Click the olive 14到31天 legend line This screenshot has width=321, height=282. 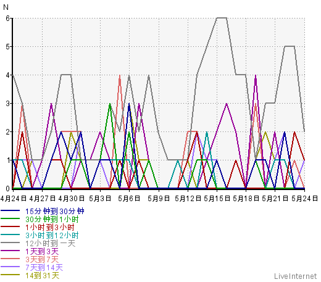[10, 275]
